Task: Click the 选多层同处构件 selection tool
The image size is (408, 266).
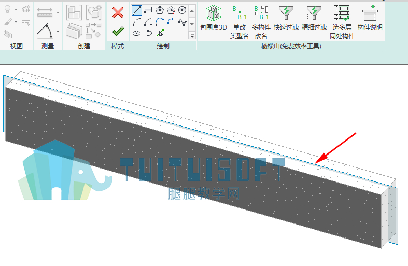Action: [x=342, y=22]
